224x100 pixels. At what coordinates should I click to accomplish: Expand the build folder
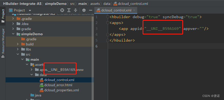pyautogui.click(x=18, y=44)
